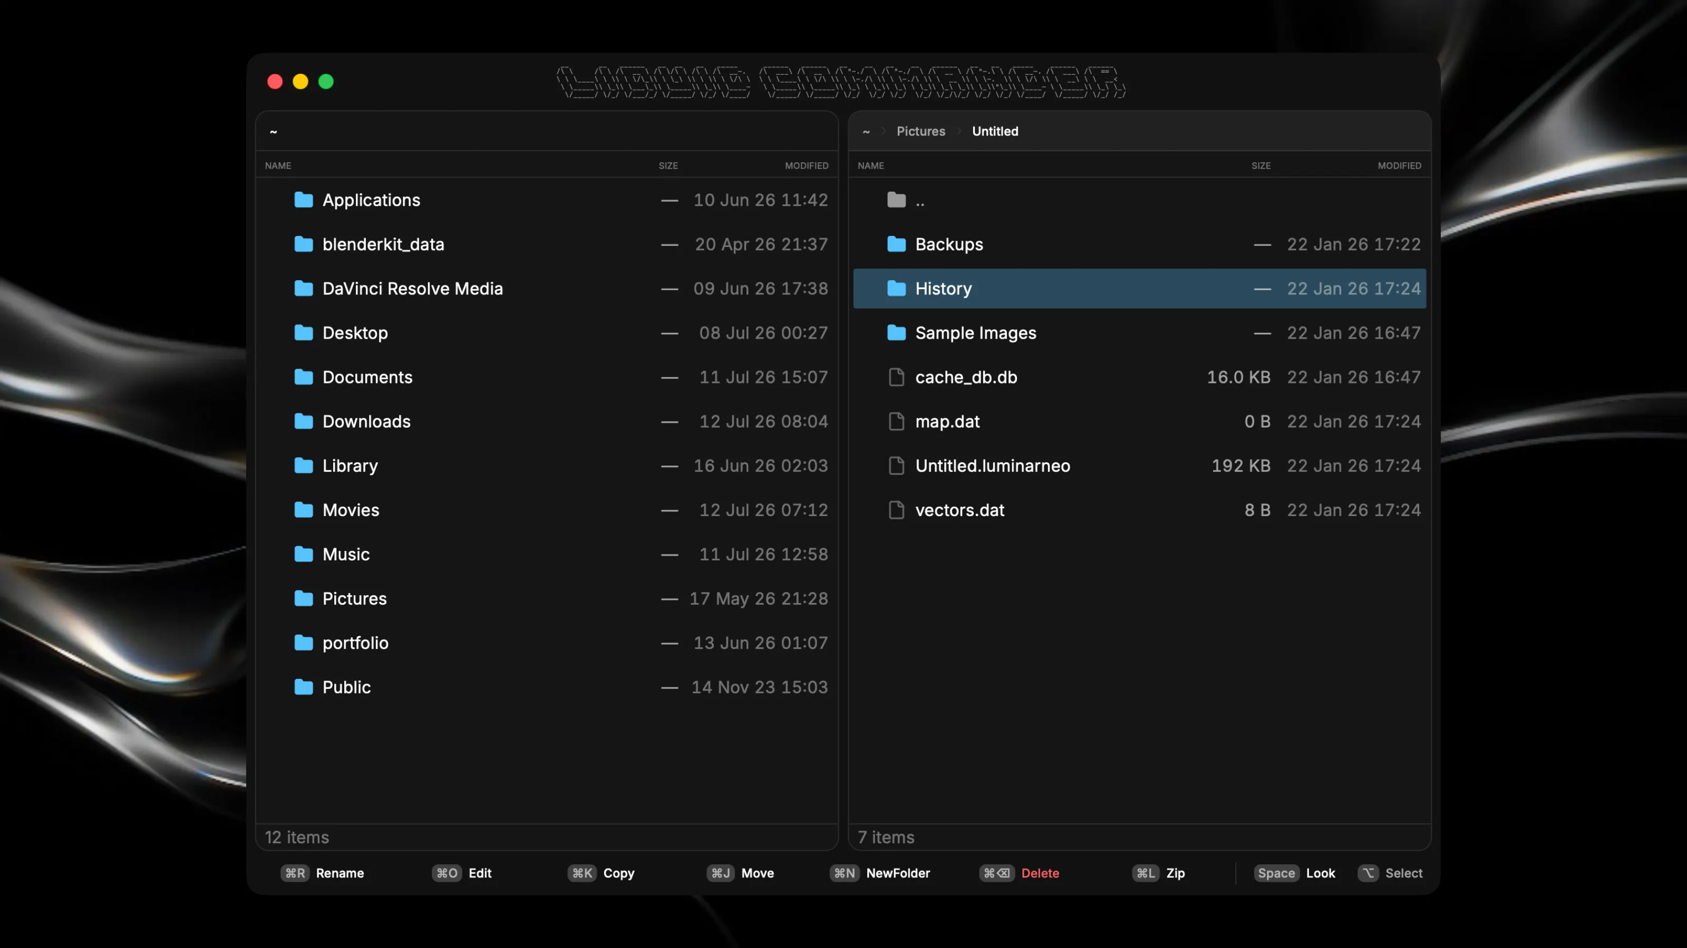The image size is (1687, 948).
Task: Sort the right pane by the MODIFIED header
Action: 1399,165
